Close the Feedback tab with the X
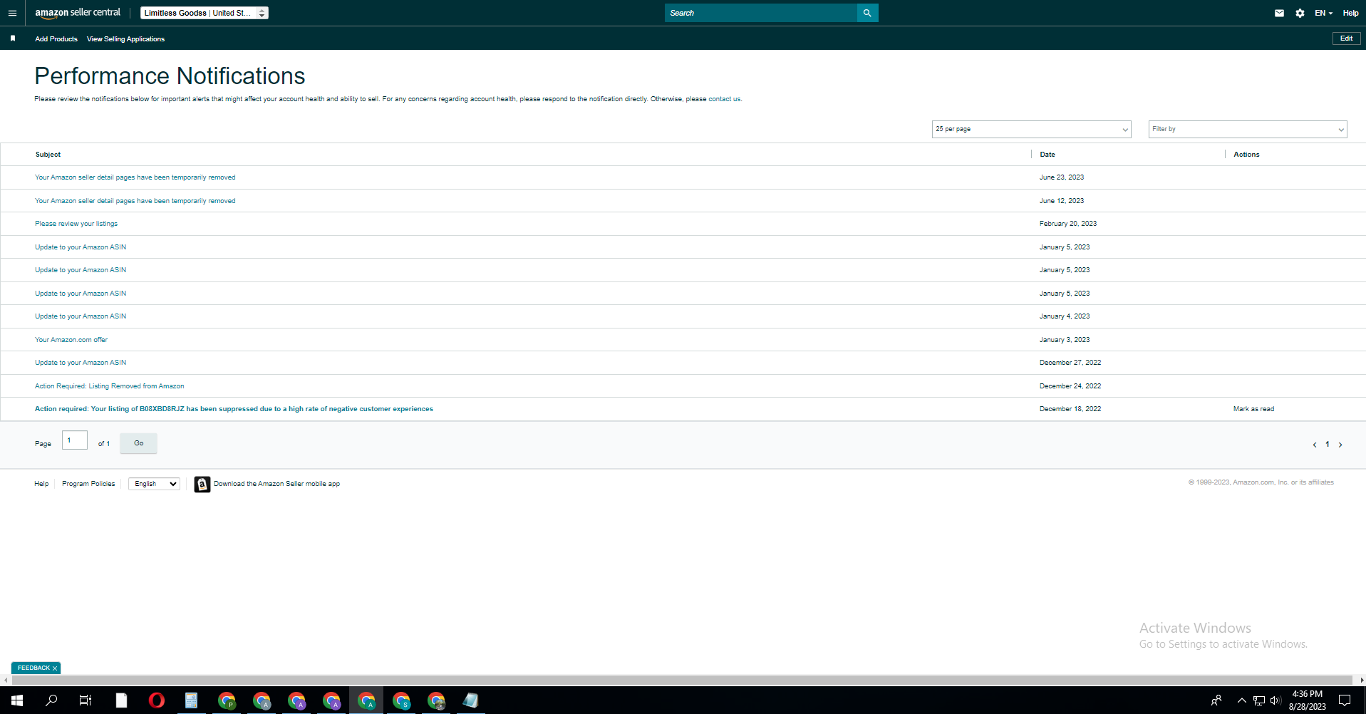The image size is (1366, 714). point(55,668)
